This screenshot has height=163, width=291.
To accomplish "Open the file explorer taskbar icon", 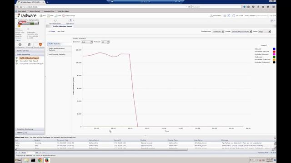I will click(x=26, y=160).
